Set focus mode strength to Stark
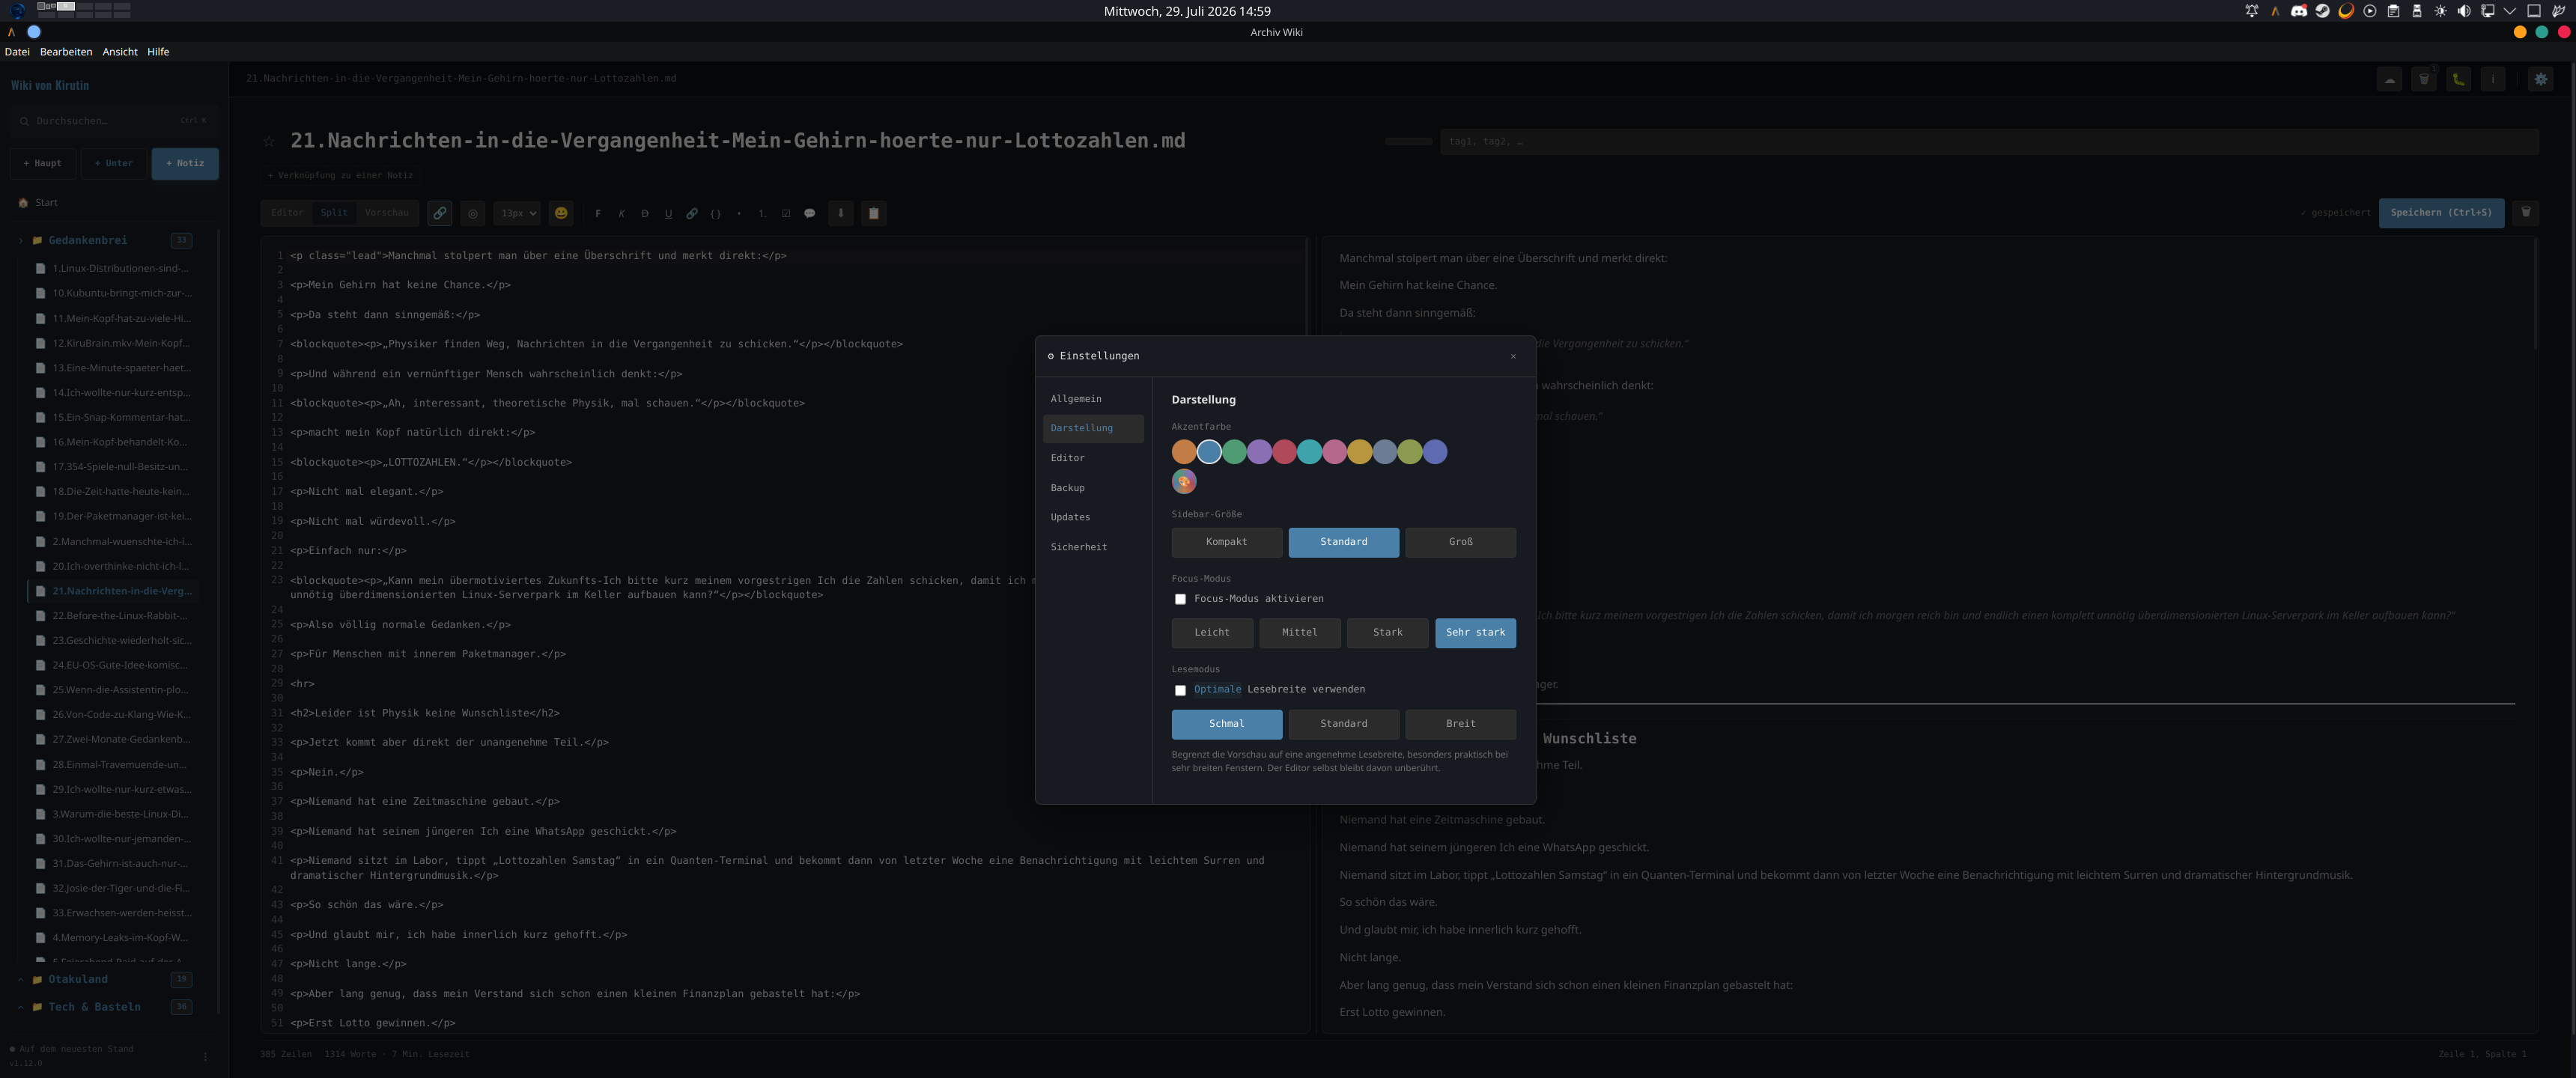This screenshot has width=2576, height=1078. tap(1388, 633)
